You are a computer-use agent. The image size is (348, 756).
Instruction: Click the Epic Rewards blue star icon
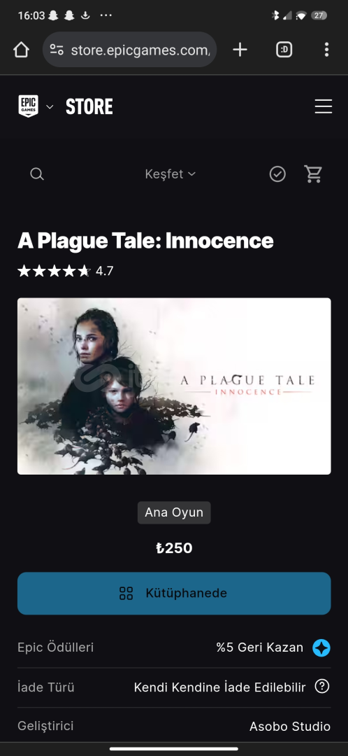click(321, 647)
